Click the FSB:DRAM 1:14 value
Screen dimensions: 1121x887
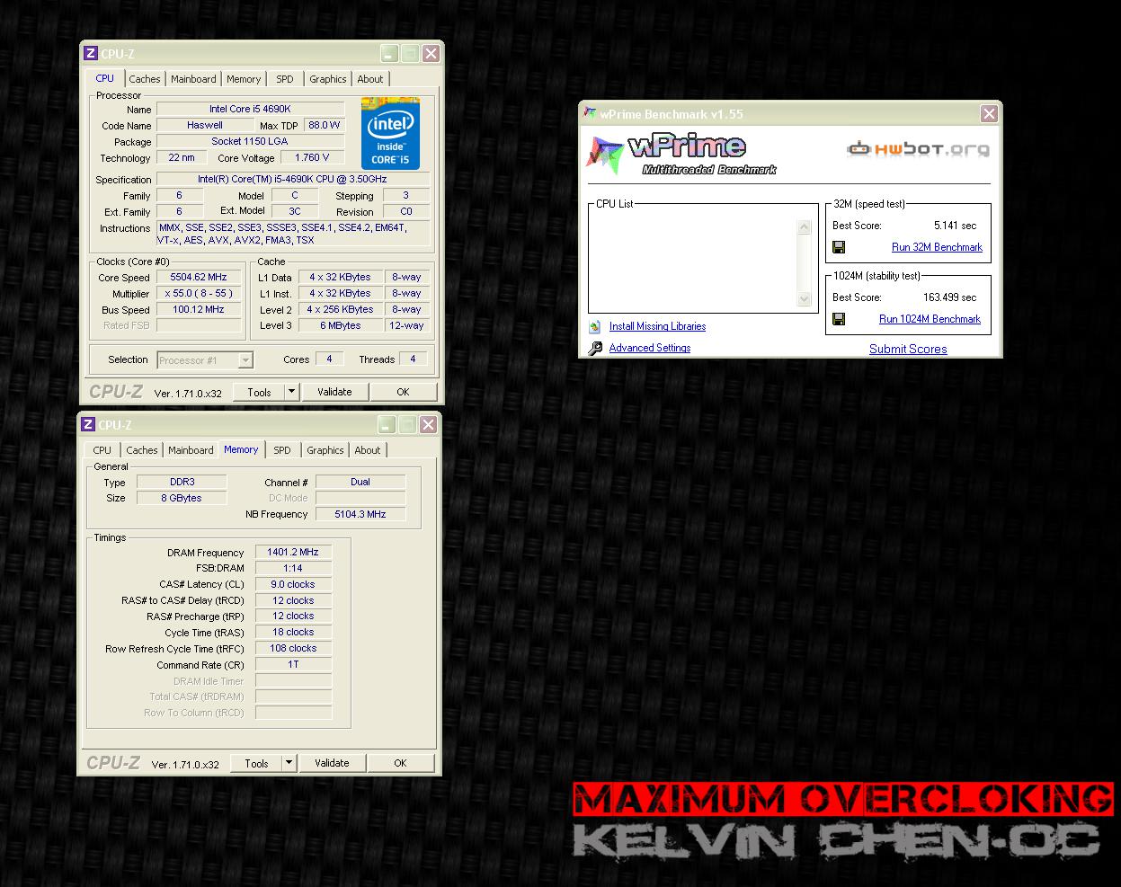click(x=293, y=568)
